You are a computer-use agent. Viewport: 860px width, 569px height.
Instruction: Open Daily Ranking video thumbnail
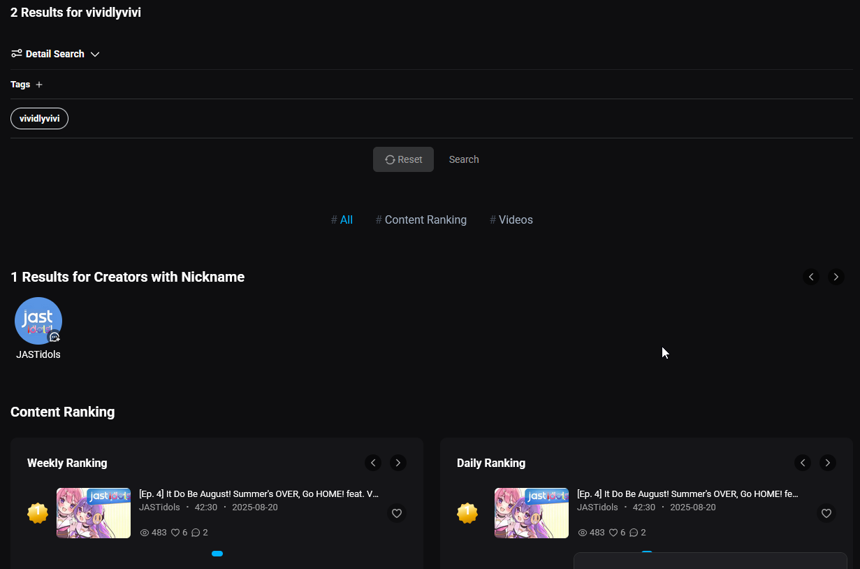(x=532, y=513)
